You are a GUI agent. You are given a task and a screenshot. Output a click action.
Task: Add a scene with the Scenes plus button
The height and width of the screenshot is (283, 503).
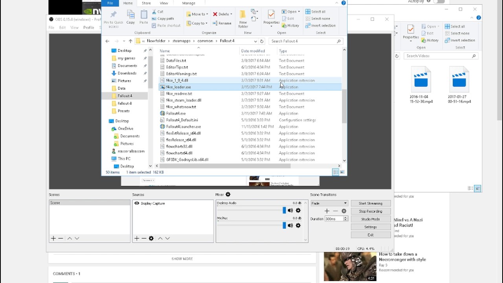53,238
